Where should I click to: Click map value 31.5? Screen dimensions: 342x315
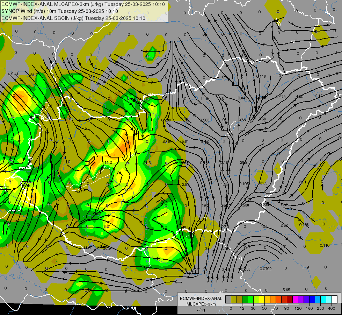click(263, 183)
